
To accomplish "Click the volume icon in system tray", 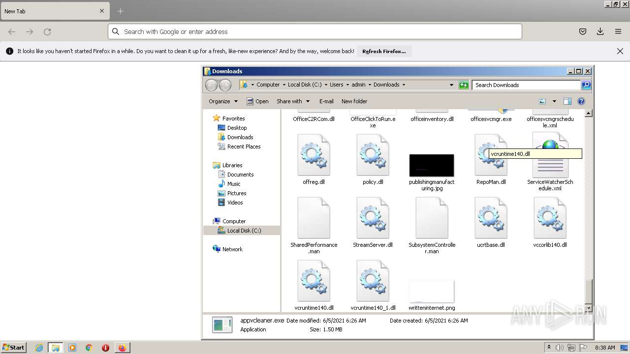I will (560, 348).
